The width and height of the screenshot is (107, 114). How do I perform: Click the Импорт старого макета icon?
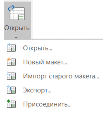[11, 76]
